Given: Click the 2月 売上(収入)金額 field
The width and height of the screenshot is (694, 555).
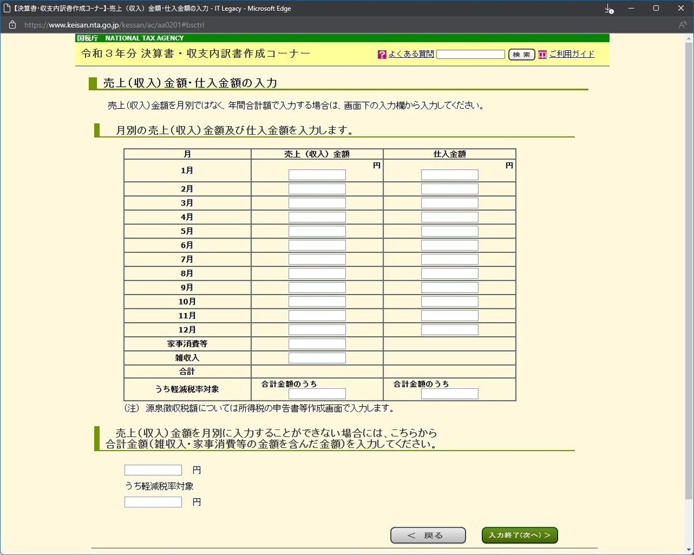Looking at the screenshot, I should coord(317,189).
